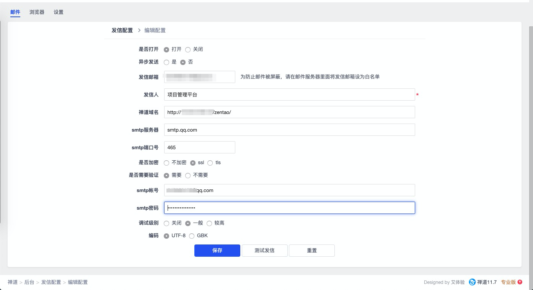Set verification to 不需要
533x290 pixels.
(188, 176)
